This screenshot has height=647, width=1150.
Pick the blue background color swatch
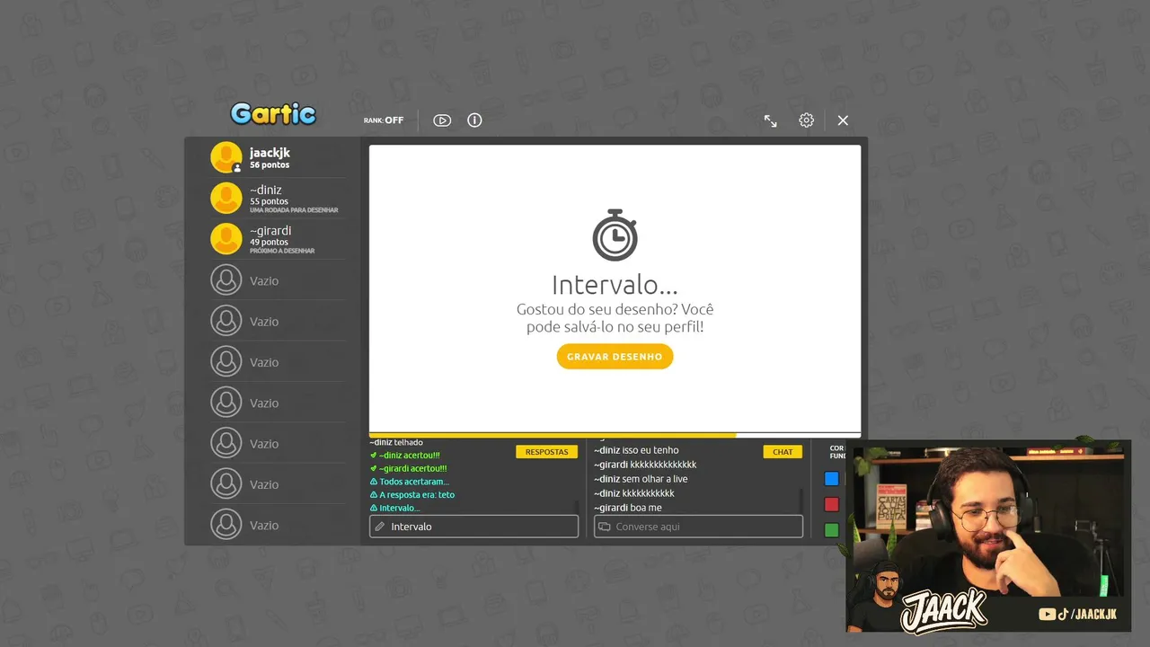coord(832,479)
